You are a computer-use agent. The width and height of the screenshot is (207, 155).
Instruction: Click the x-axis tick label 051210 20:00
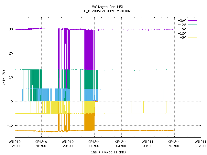coord(68,144)
